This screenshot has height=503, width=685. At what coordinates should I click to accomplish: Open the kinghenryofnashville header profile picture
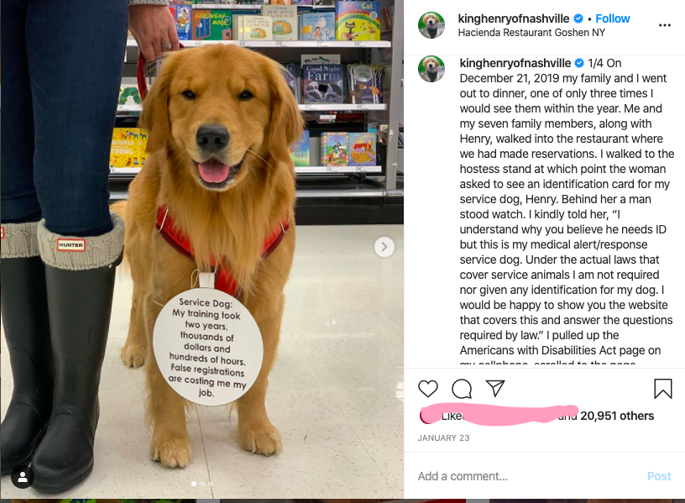(431, 25)
